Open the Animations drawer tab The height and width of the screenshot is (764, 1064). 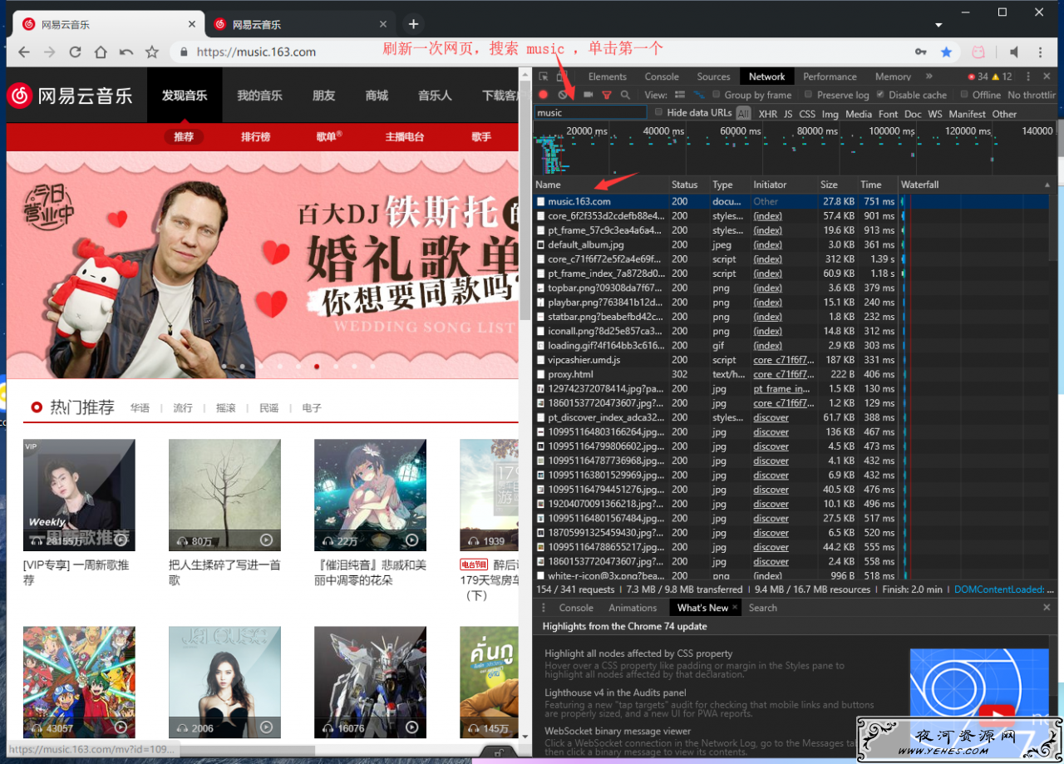click(x=633, y=608)
